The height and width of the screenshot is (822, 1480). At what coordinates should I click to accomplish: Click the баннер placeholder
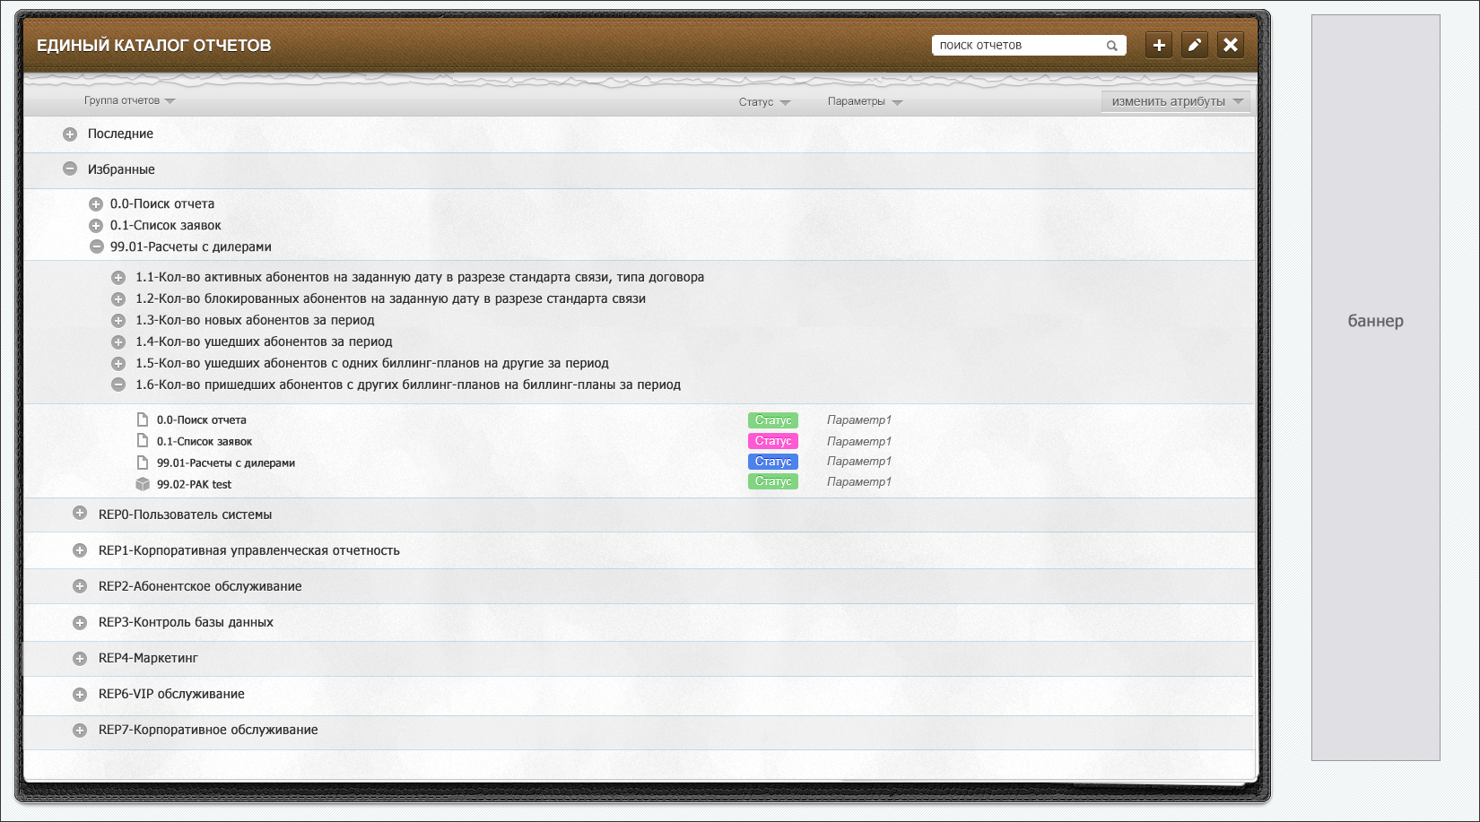pyautogui.click(x=1376, y=388)
